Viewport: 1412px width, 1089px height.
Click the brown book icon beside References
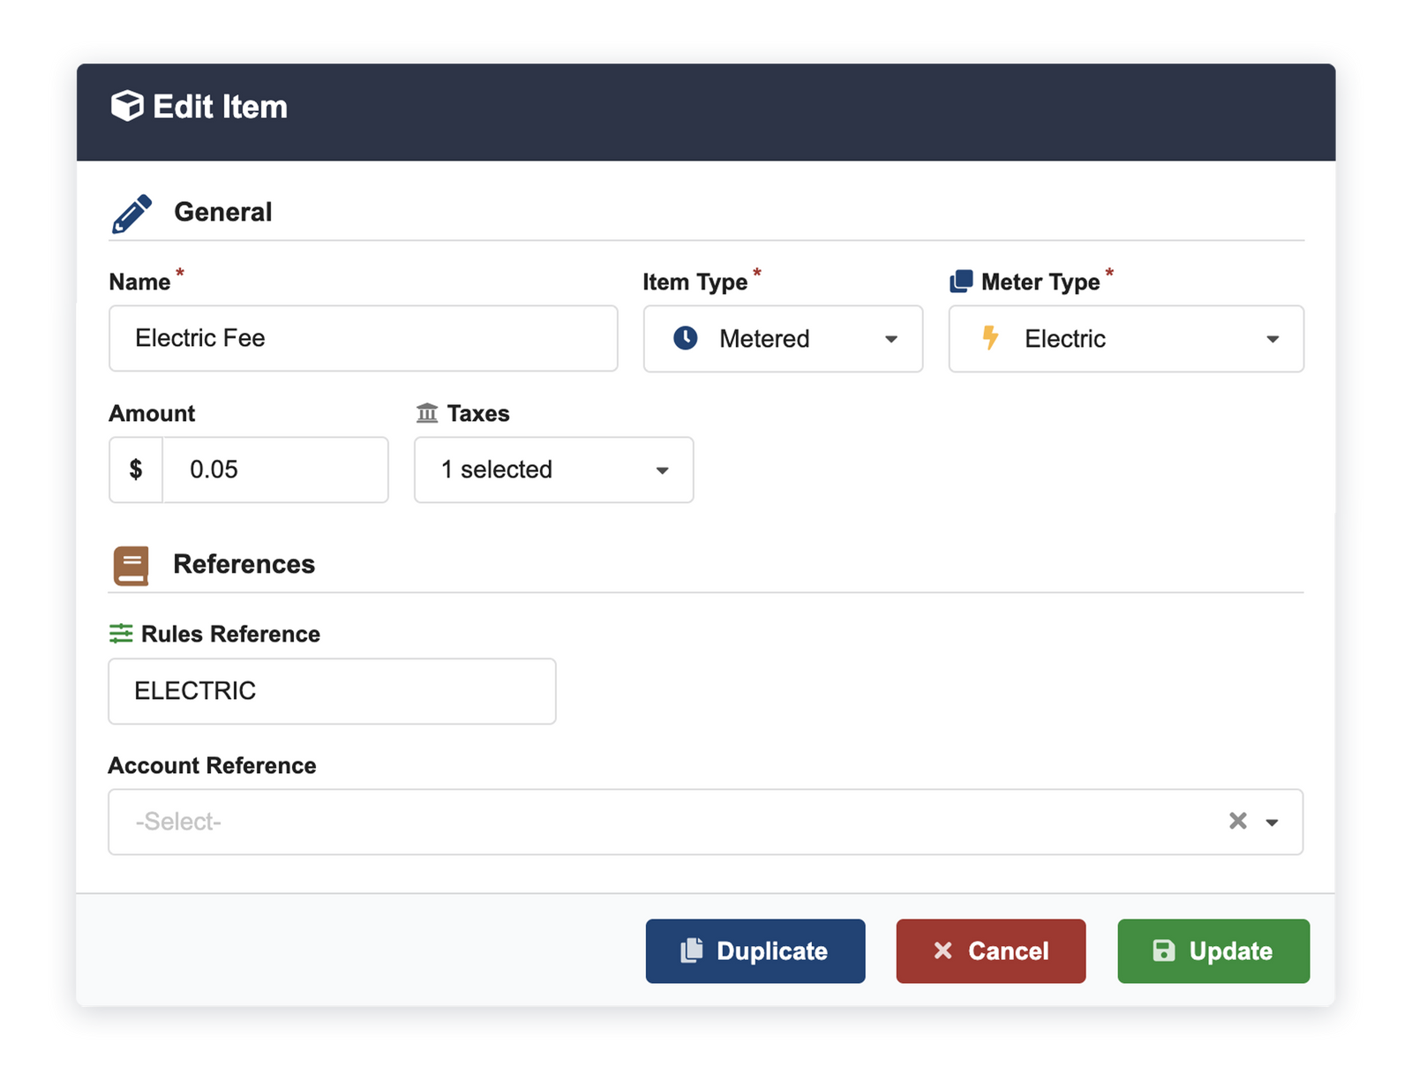(x=131, y=565)
